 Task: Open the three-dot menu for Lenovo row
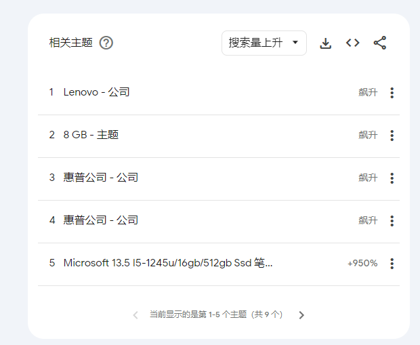(x=392, y=93)
